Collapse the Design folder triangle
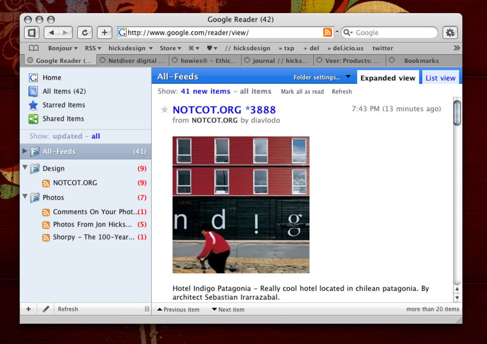Image resolution: width=487 pixels, height=344 pixels. click(24, 169)
